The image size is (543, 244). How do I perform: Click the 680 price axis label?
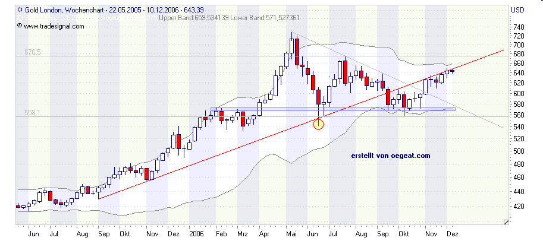519,54
